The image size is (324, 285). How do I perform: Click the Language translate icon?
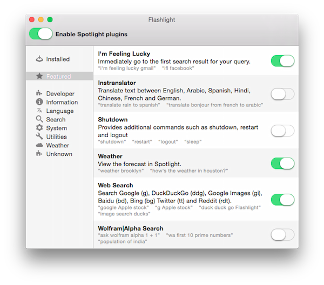(39, 111)
